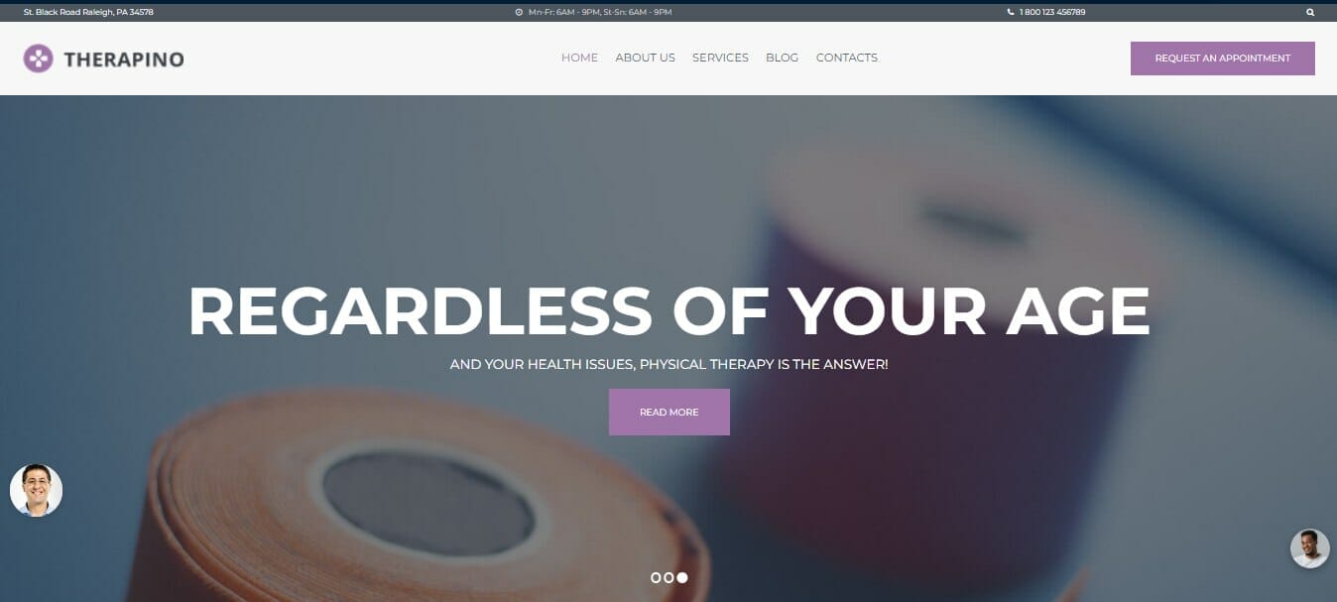The image size is (1337, 602).
Task: Click the THERAPINO brand name text
Action: [124, 60]
